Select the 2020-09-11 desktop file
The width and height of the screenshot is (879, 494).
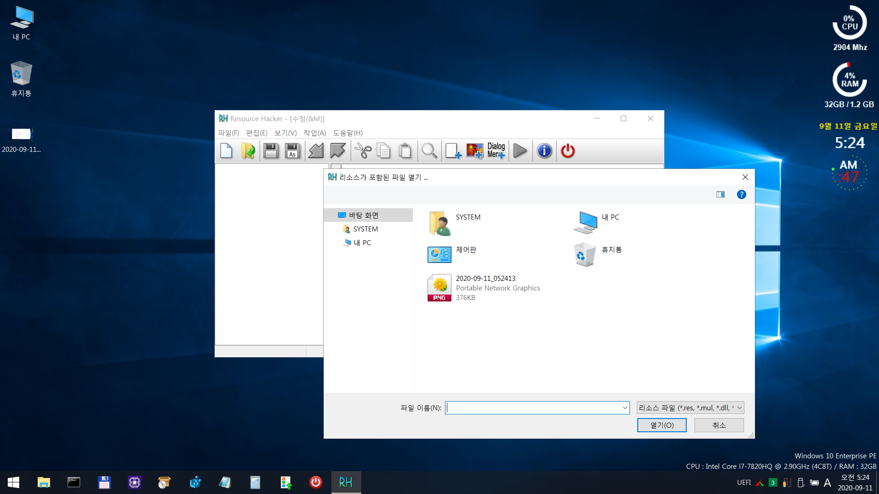click(22, 139)
